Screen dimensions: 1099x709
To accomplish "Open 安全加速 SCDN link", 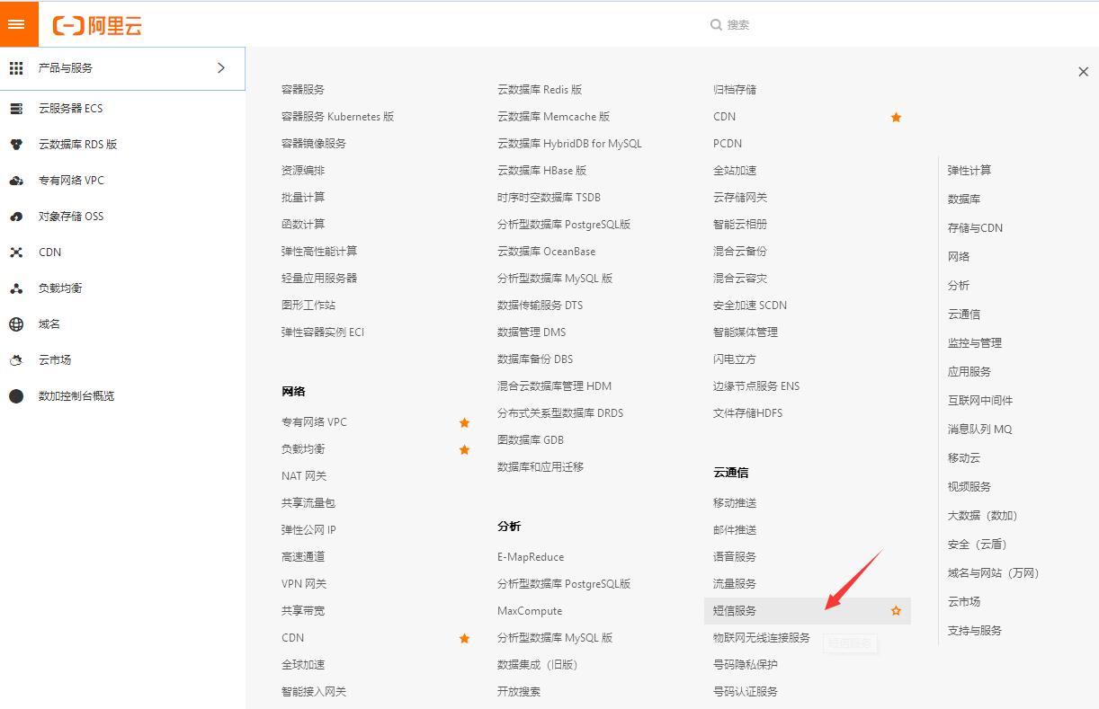I will 750,306.
